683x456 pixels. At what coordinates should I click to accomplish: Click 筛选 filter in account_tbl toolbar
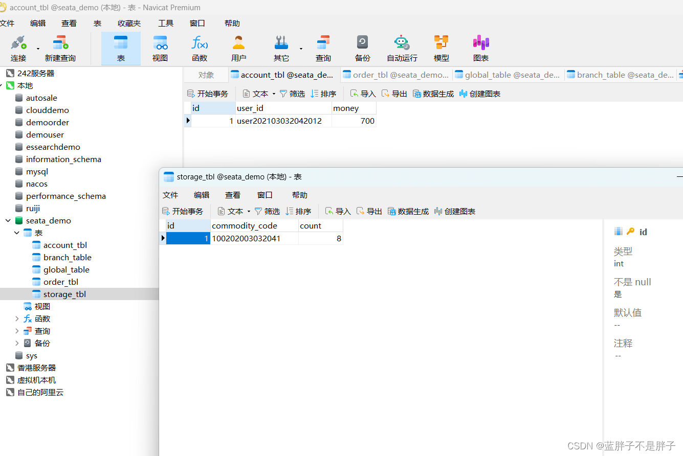(x=292, y=94)
